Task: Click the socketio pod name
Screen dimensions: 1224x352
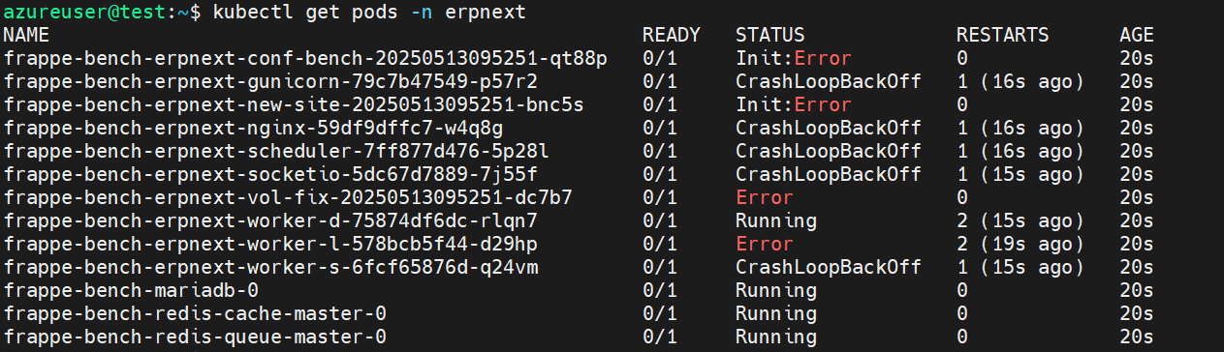Action: (270, 174)
